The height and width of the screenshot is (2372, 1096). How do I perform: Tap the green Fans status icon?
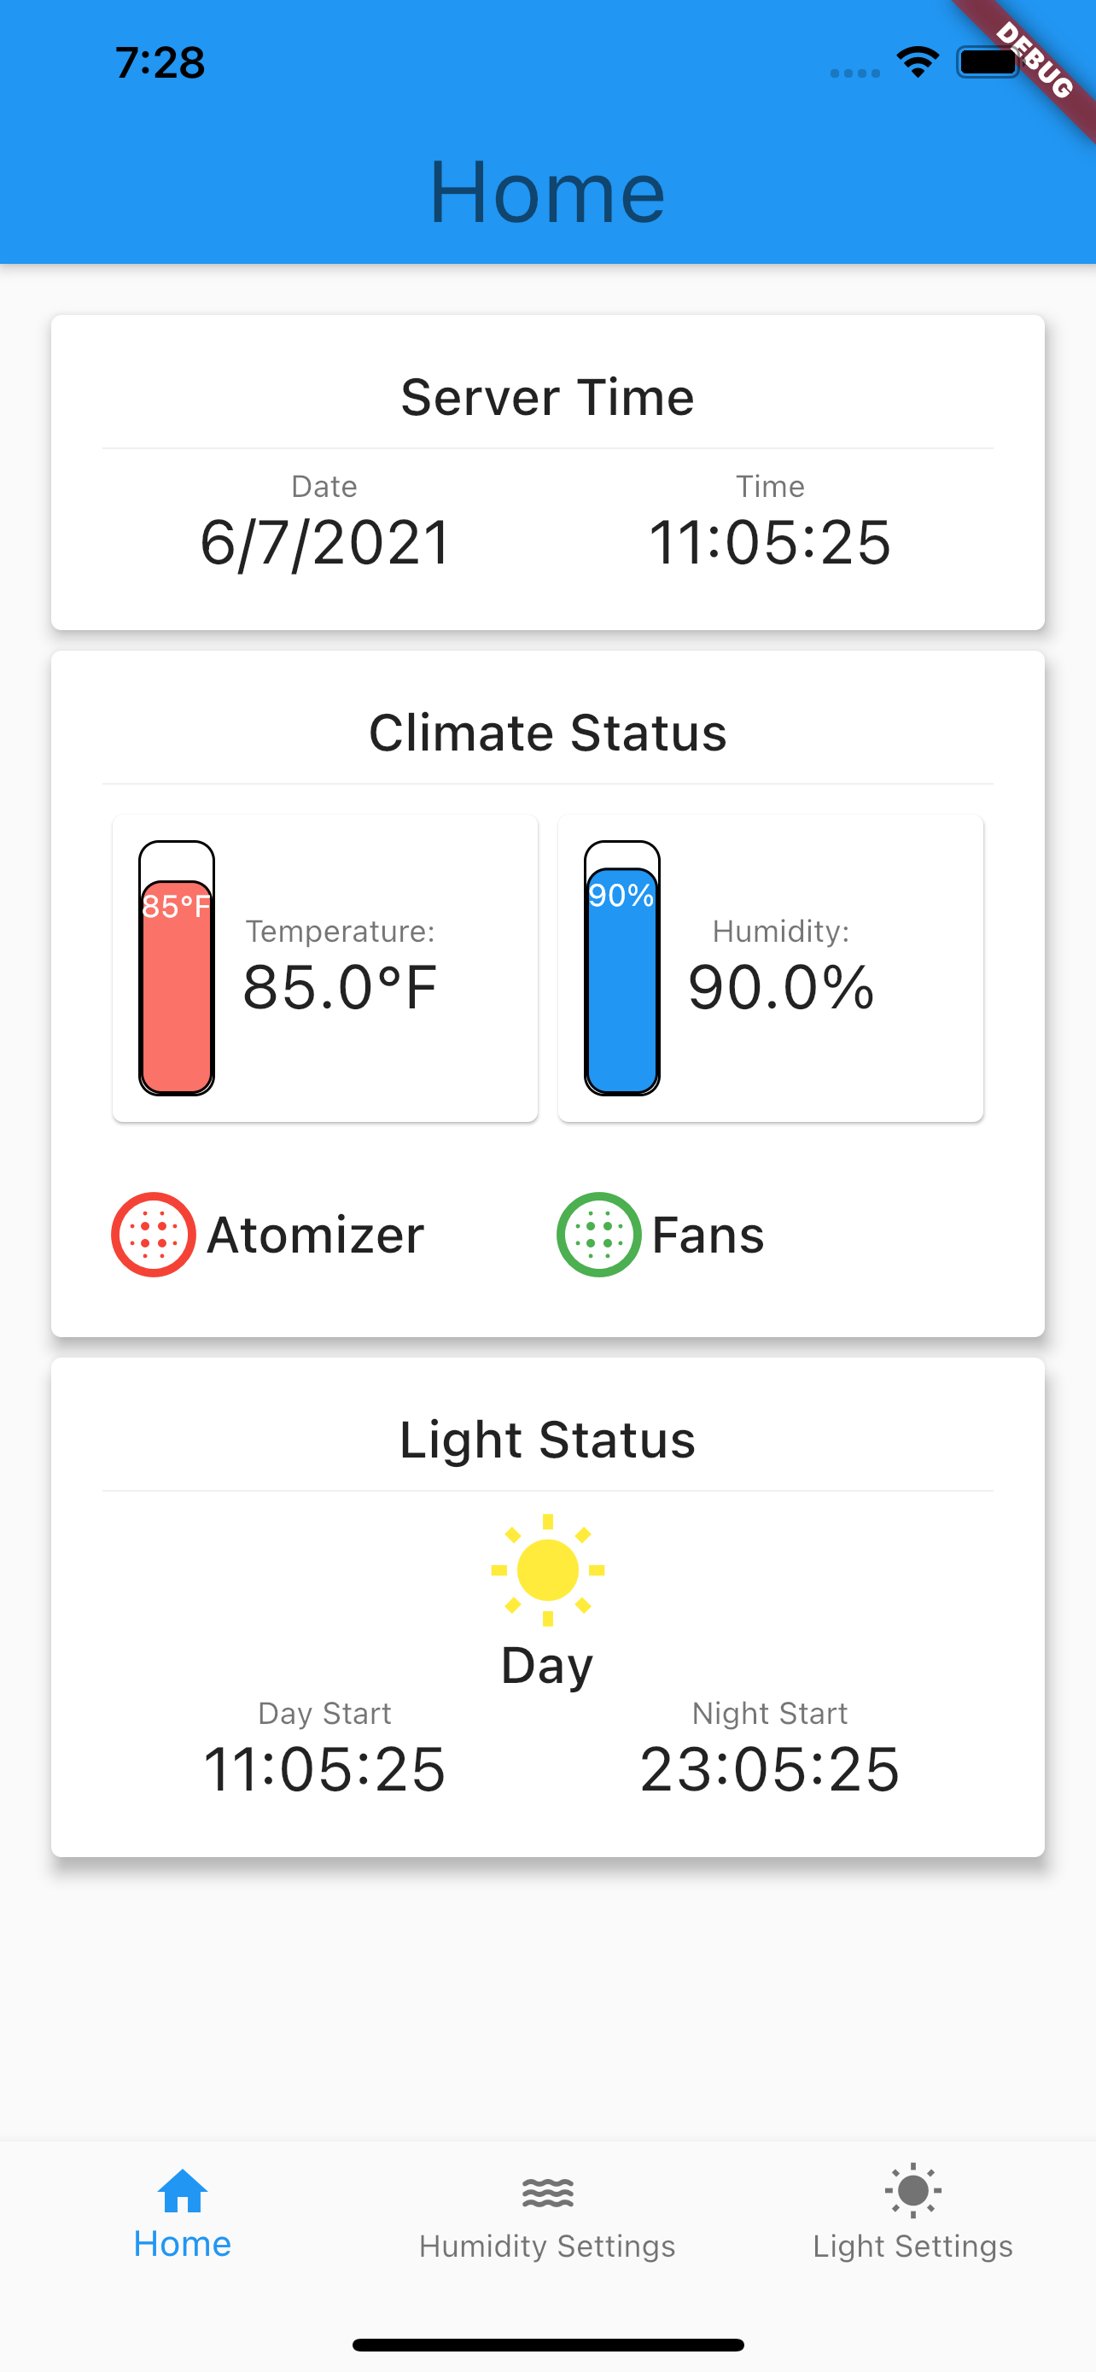point(599,1234)
